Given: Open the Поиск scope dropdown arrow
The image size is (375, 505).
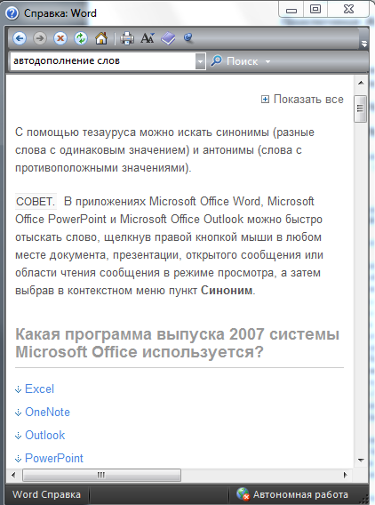Looking at the screenshot, I should (x=267, y=61).
